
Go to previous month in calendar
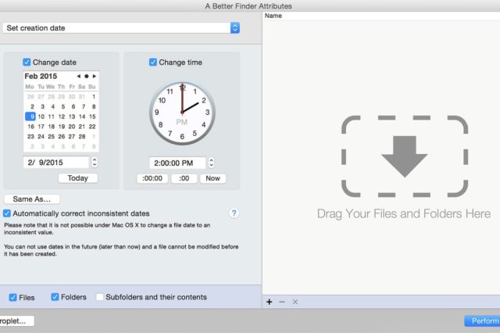(78, 77)
